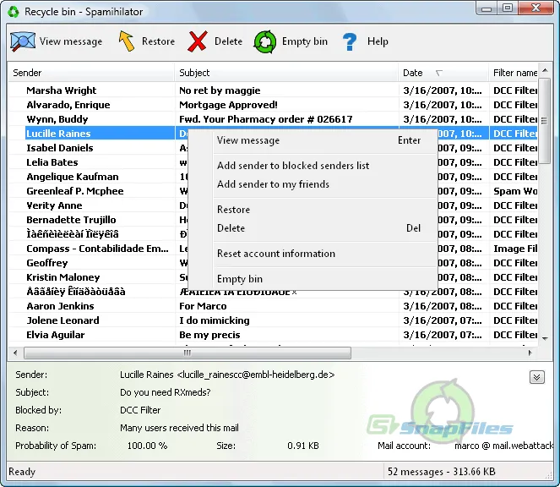Click the vertical scrollbar thumb
The height and width of the screenshot is (487, 560).
(x=544, y=121)
